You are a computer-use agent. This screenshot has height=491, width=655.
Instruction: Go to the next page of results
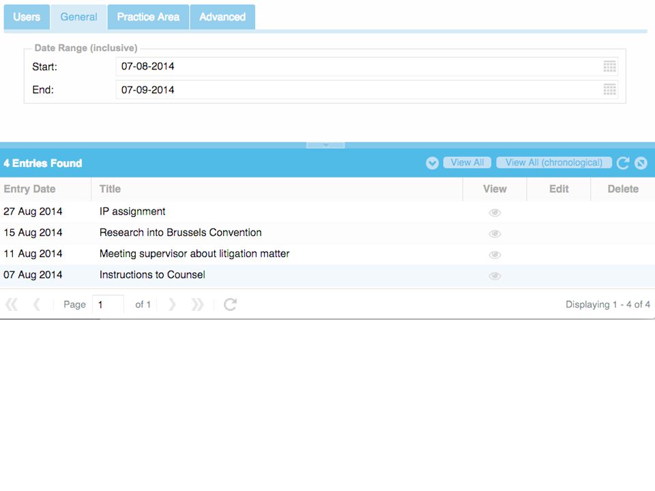(172, 304)
